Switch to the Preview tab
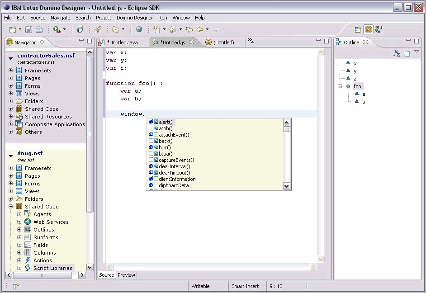The width and height of the screenshot is (426, 293). pos(126,275)
